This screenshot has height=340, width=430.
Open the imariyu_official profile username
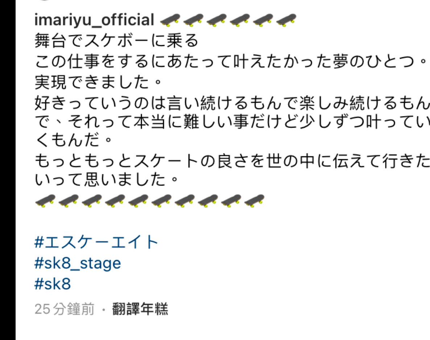pyautogui.click(x=94, y=20)
